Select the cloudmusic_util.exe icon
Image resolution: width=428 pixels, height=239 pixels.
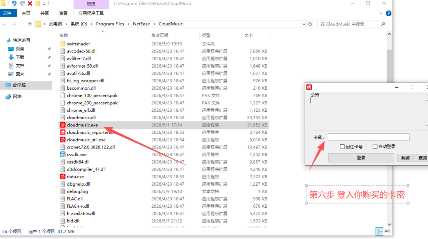pos(63,140)
